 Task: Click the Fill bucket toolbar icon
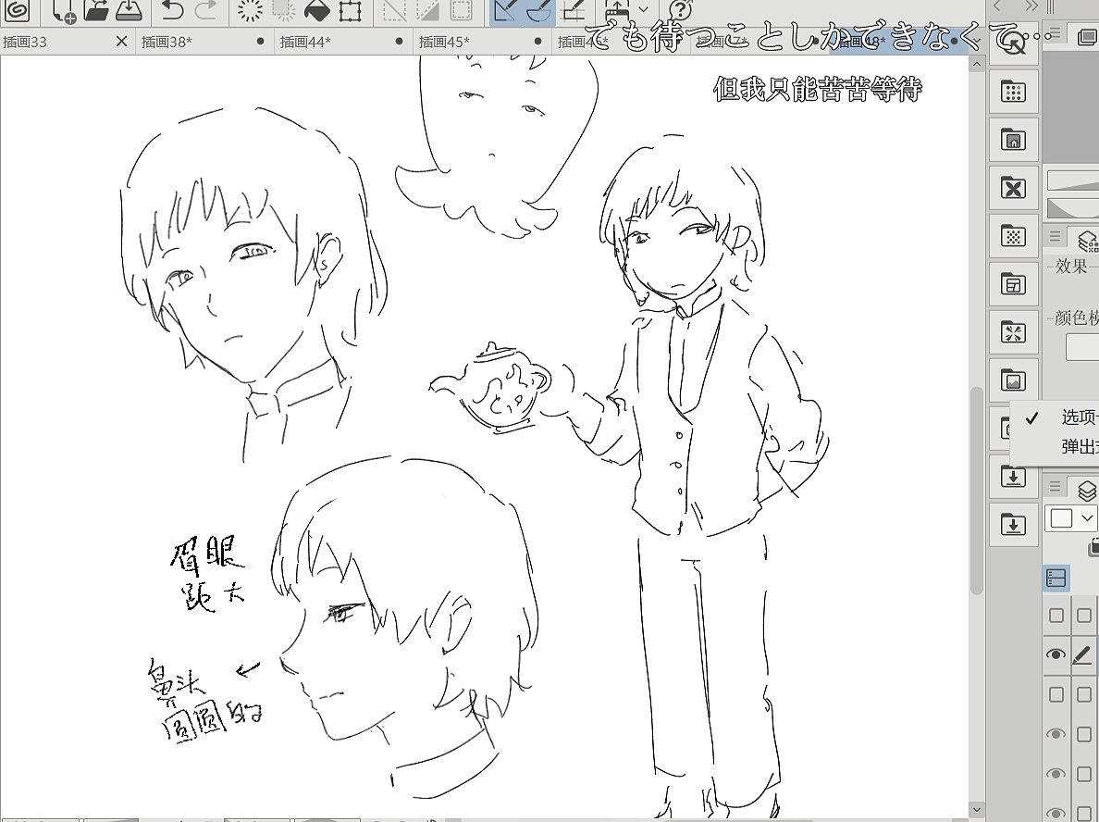[316, 9]
